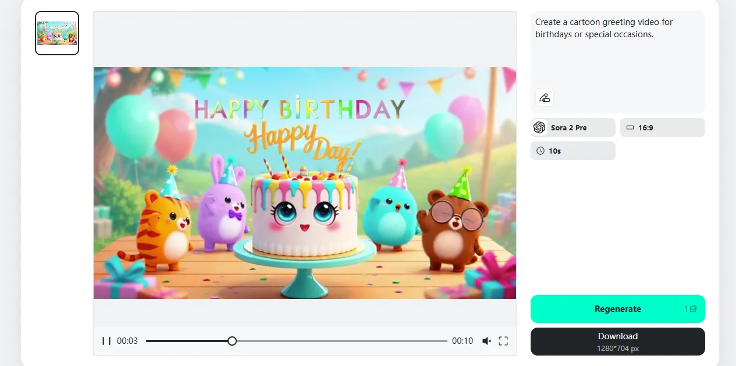Select the birthday video thumbnail
736x366 pixels.
click(56, 33)
